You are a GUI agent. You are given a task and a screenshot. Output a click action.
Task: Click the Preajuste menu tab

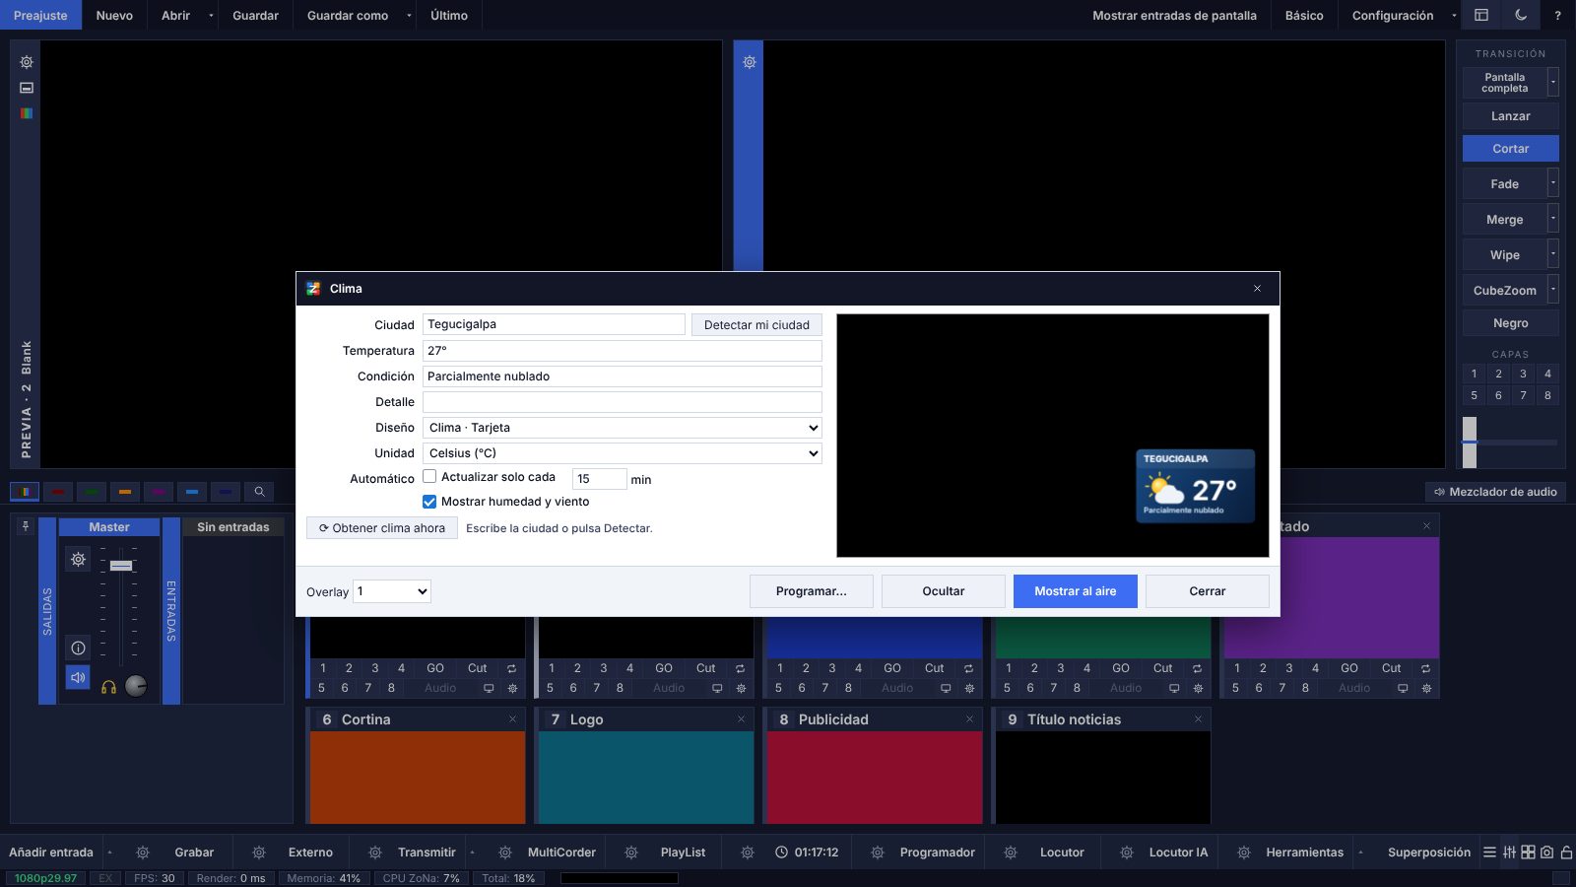click(x=40, y=15)
